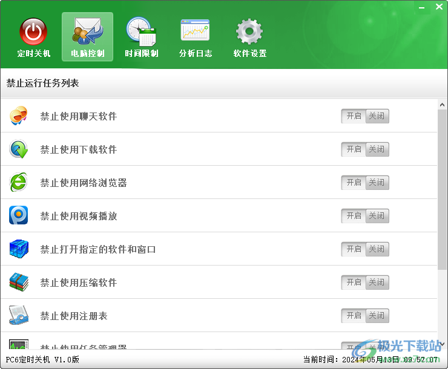The width and height of the screenshot is (448, 369).
Task: Click the task manager monitor icon
Action: coord(19,344)
